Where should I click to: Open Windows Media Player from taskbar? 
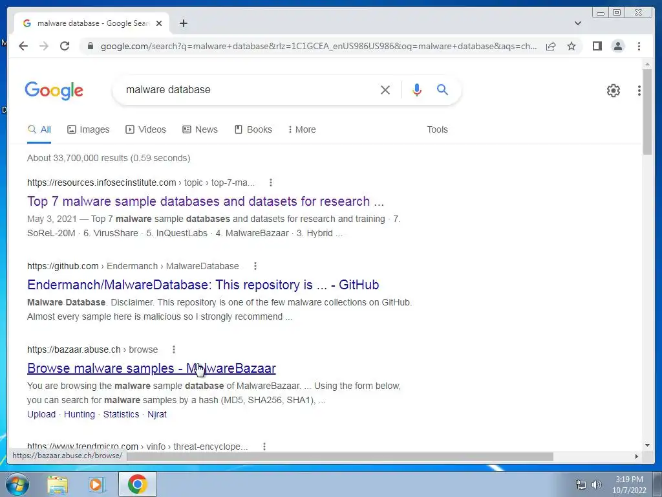(96, 485)
